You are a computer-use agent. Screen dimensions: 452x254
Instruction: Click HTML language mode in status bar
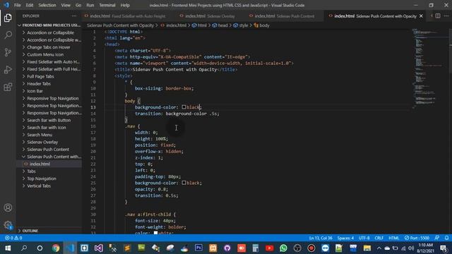(394, 238)
